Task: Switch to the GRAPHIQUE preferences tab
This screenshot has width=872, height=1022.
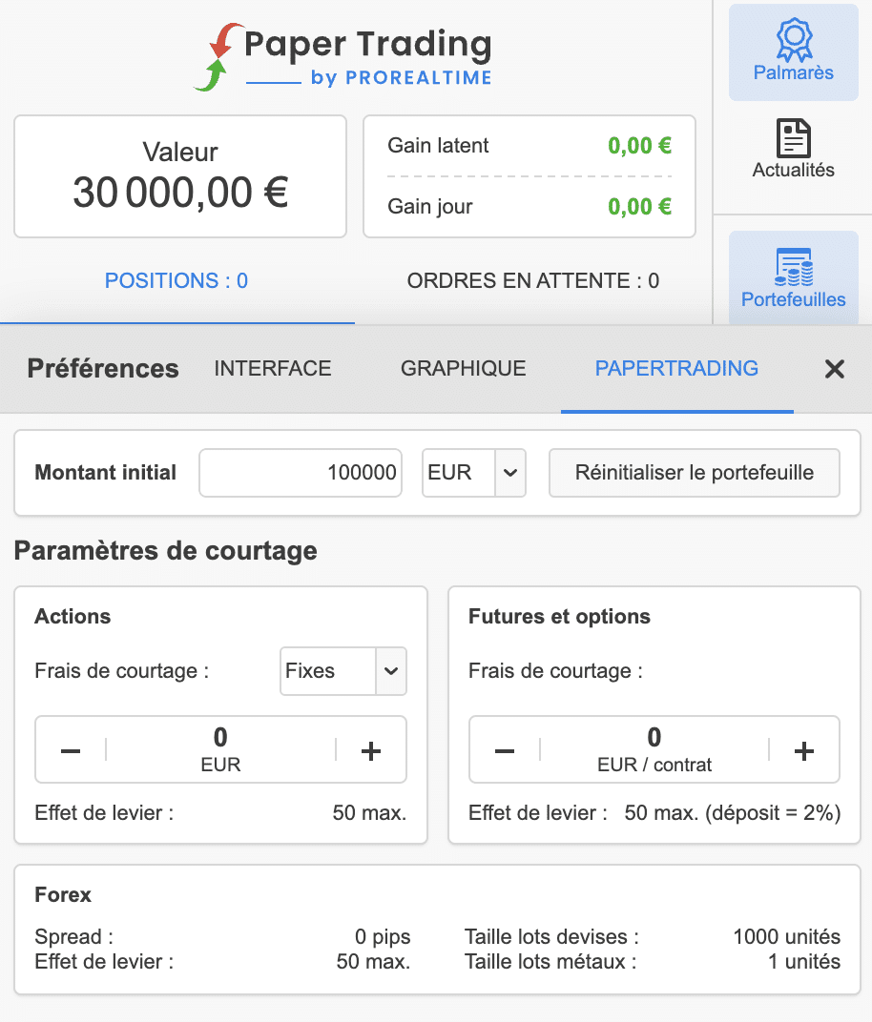Action: coord(463,368)
